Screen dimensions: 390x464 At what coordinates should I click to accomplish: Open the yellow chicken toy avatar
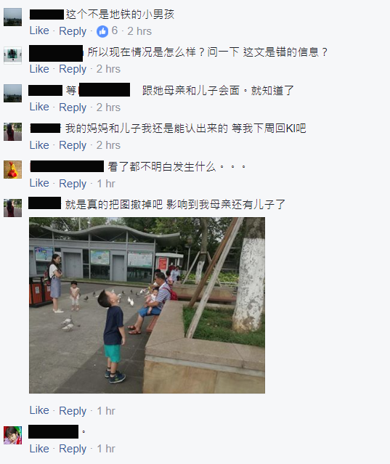coord(13,170)
